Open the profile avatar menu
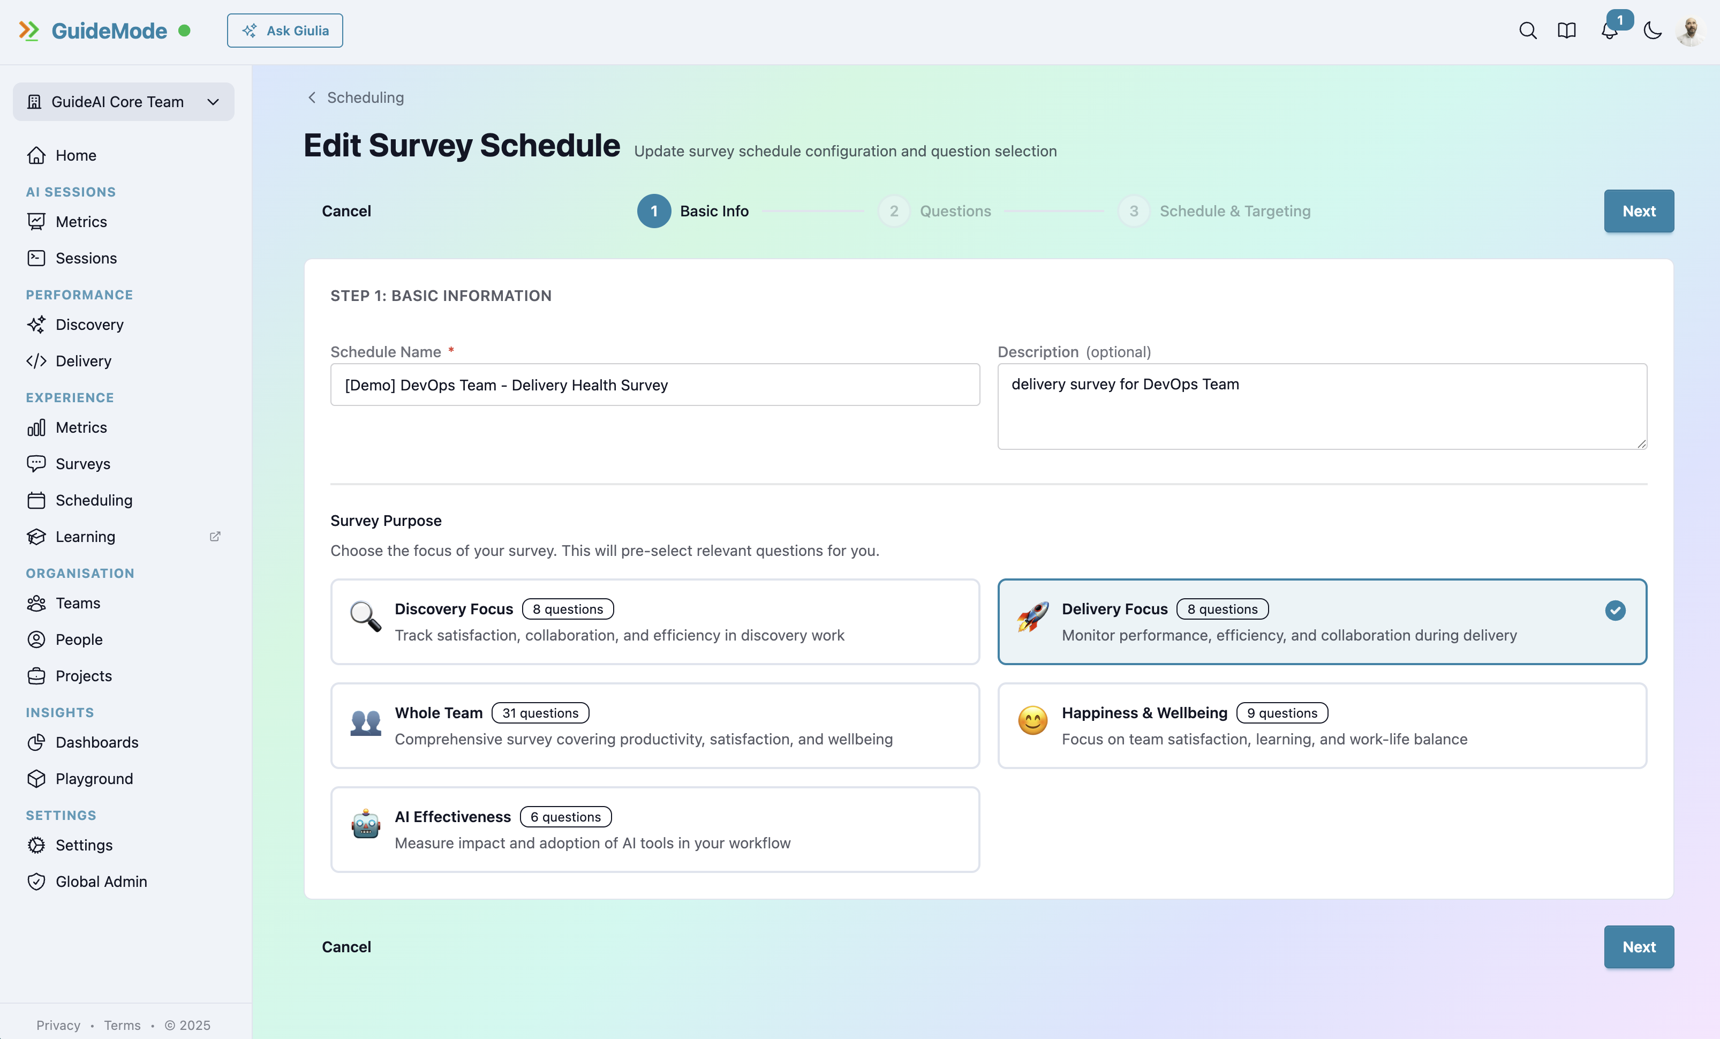 point(1689,31)
